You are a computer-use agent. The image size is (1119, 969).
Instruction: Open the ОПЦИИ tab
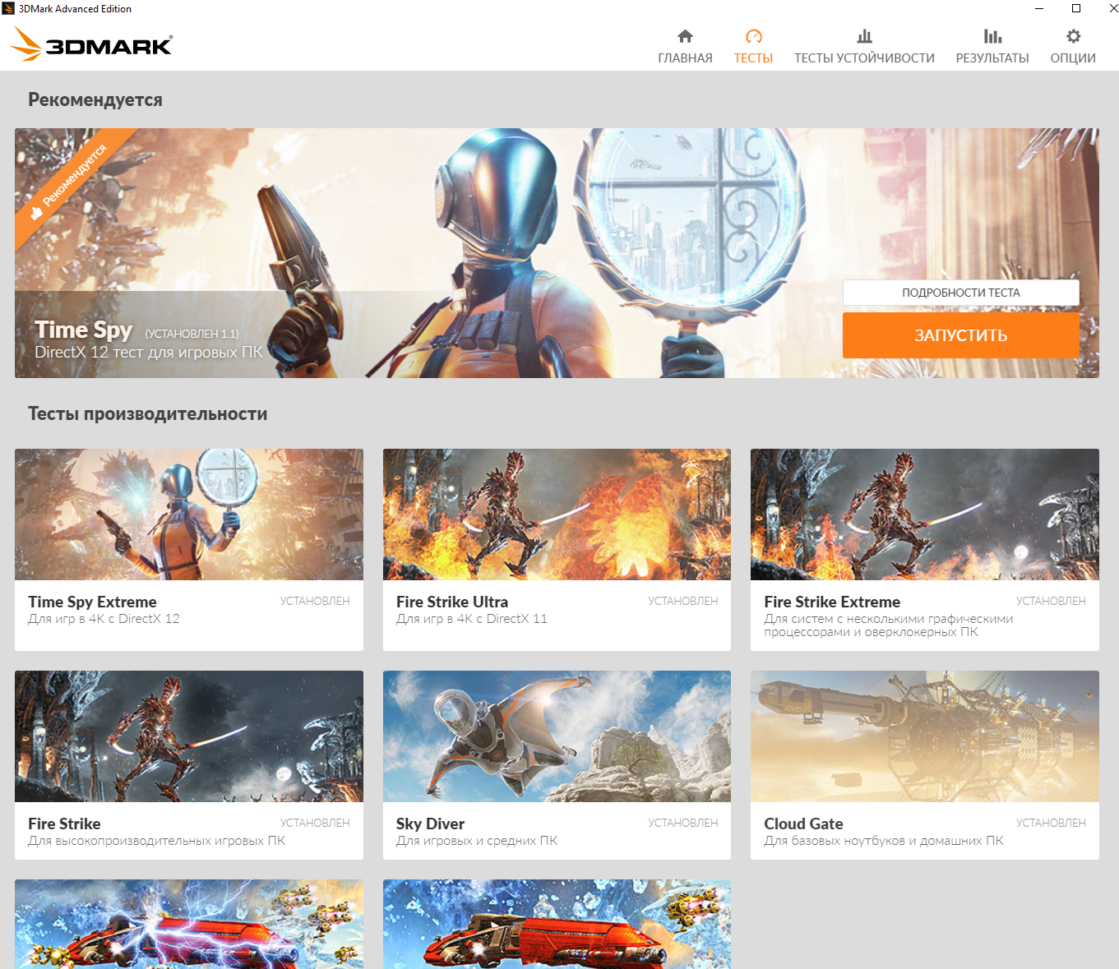[1073, 58]
